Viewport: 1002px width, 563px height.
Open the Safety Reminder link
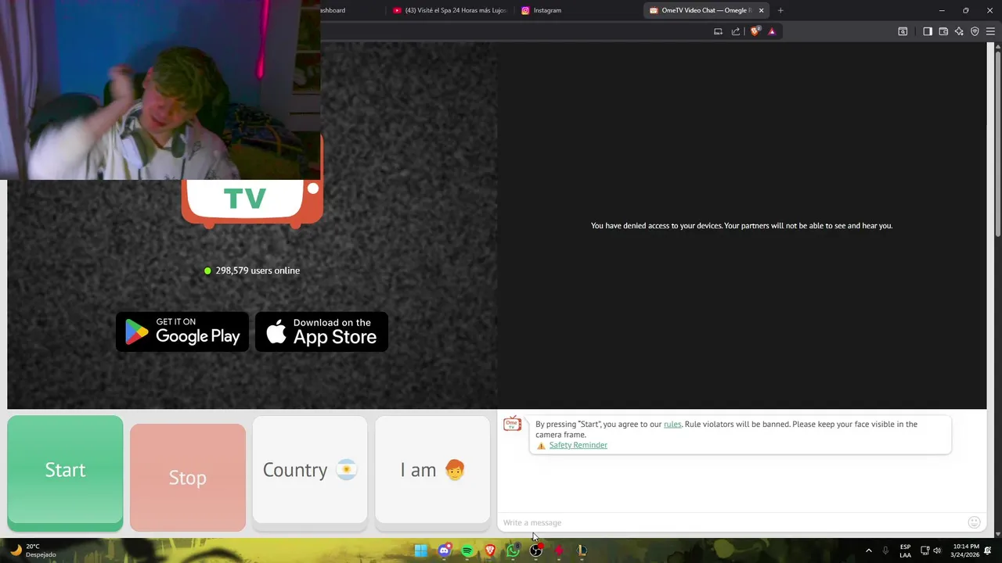coord(578,445)
